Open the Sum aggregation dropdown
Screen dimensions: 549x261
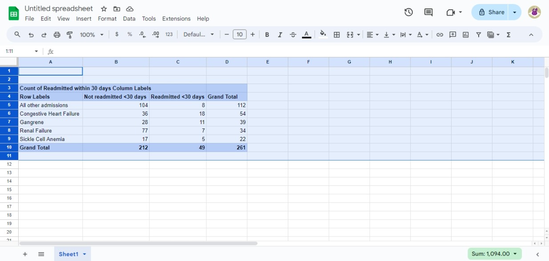point(494,253)
